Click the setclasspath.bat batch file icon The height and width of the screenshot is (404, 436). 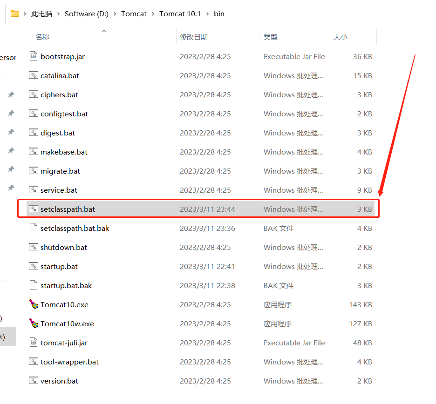tap(34, 209)
